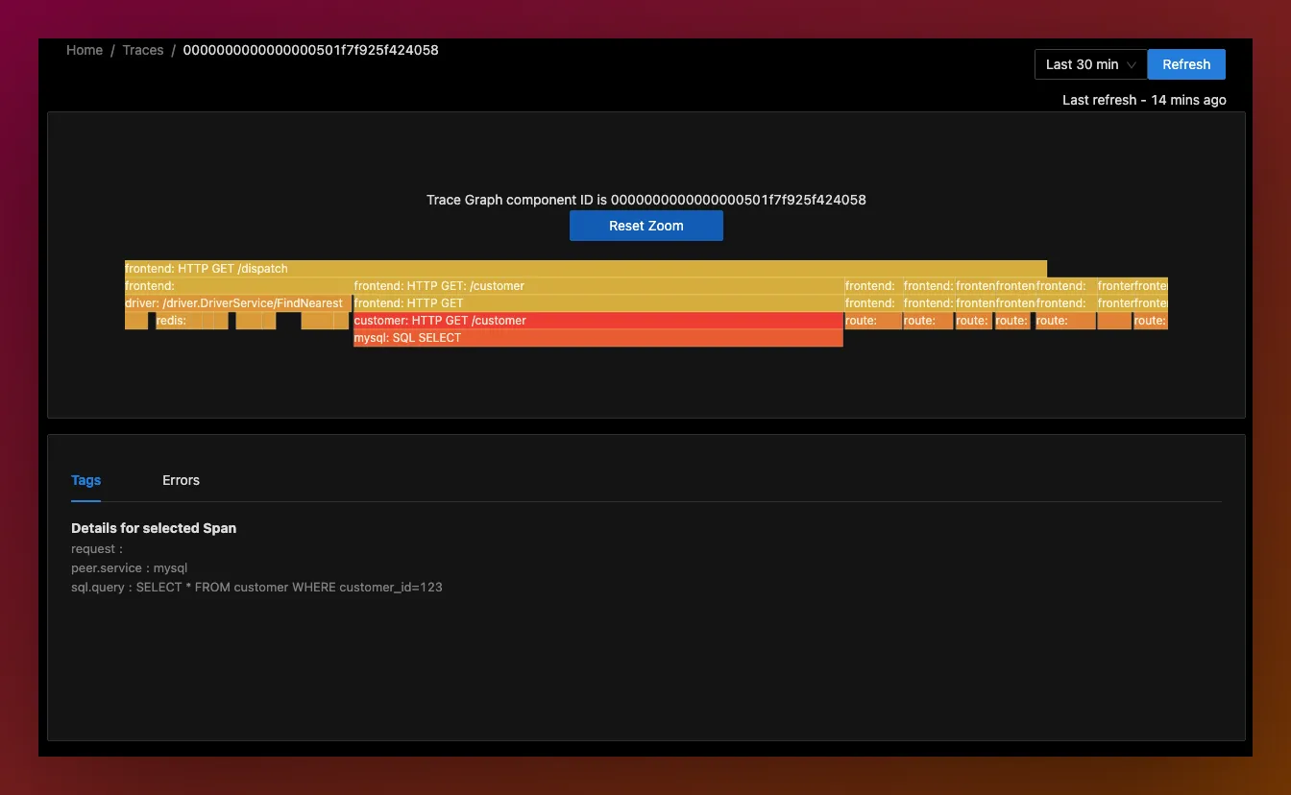Select the sql.query tag text line

256,587
